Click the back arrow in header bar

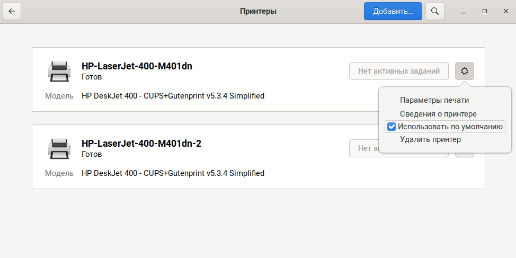tap(12, 11)
